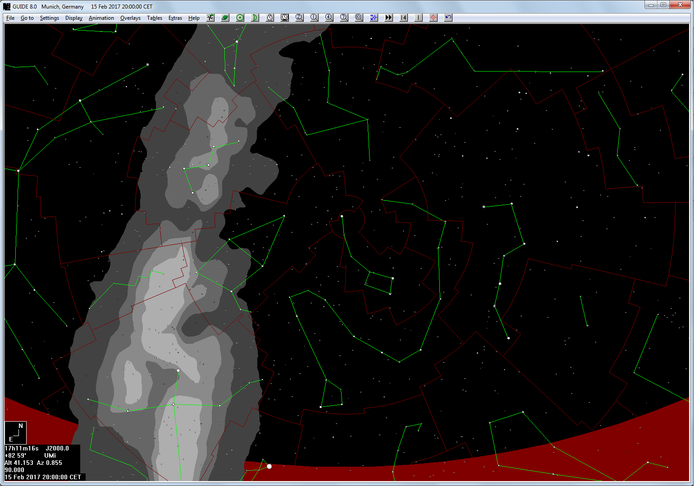Screen dimensions: 694x486
Task: Open the Overlays menu
Action: click(130, 18)
